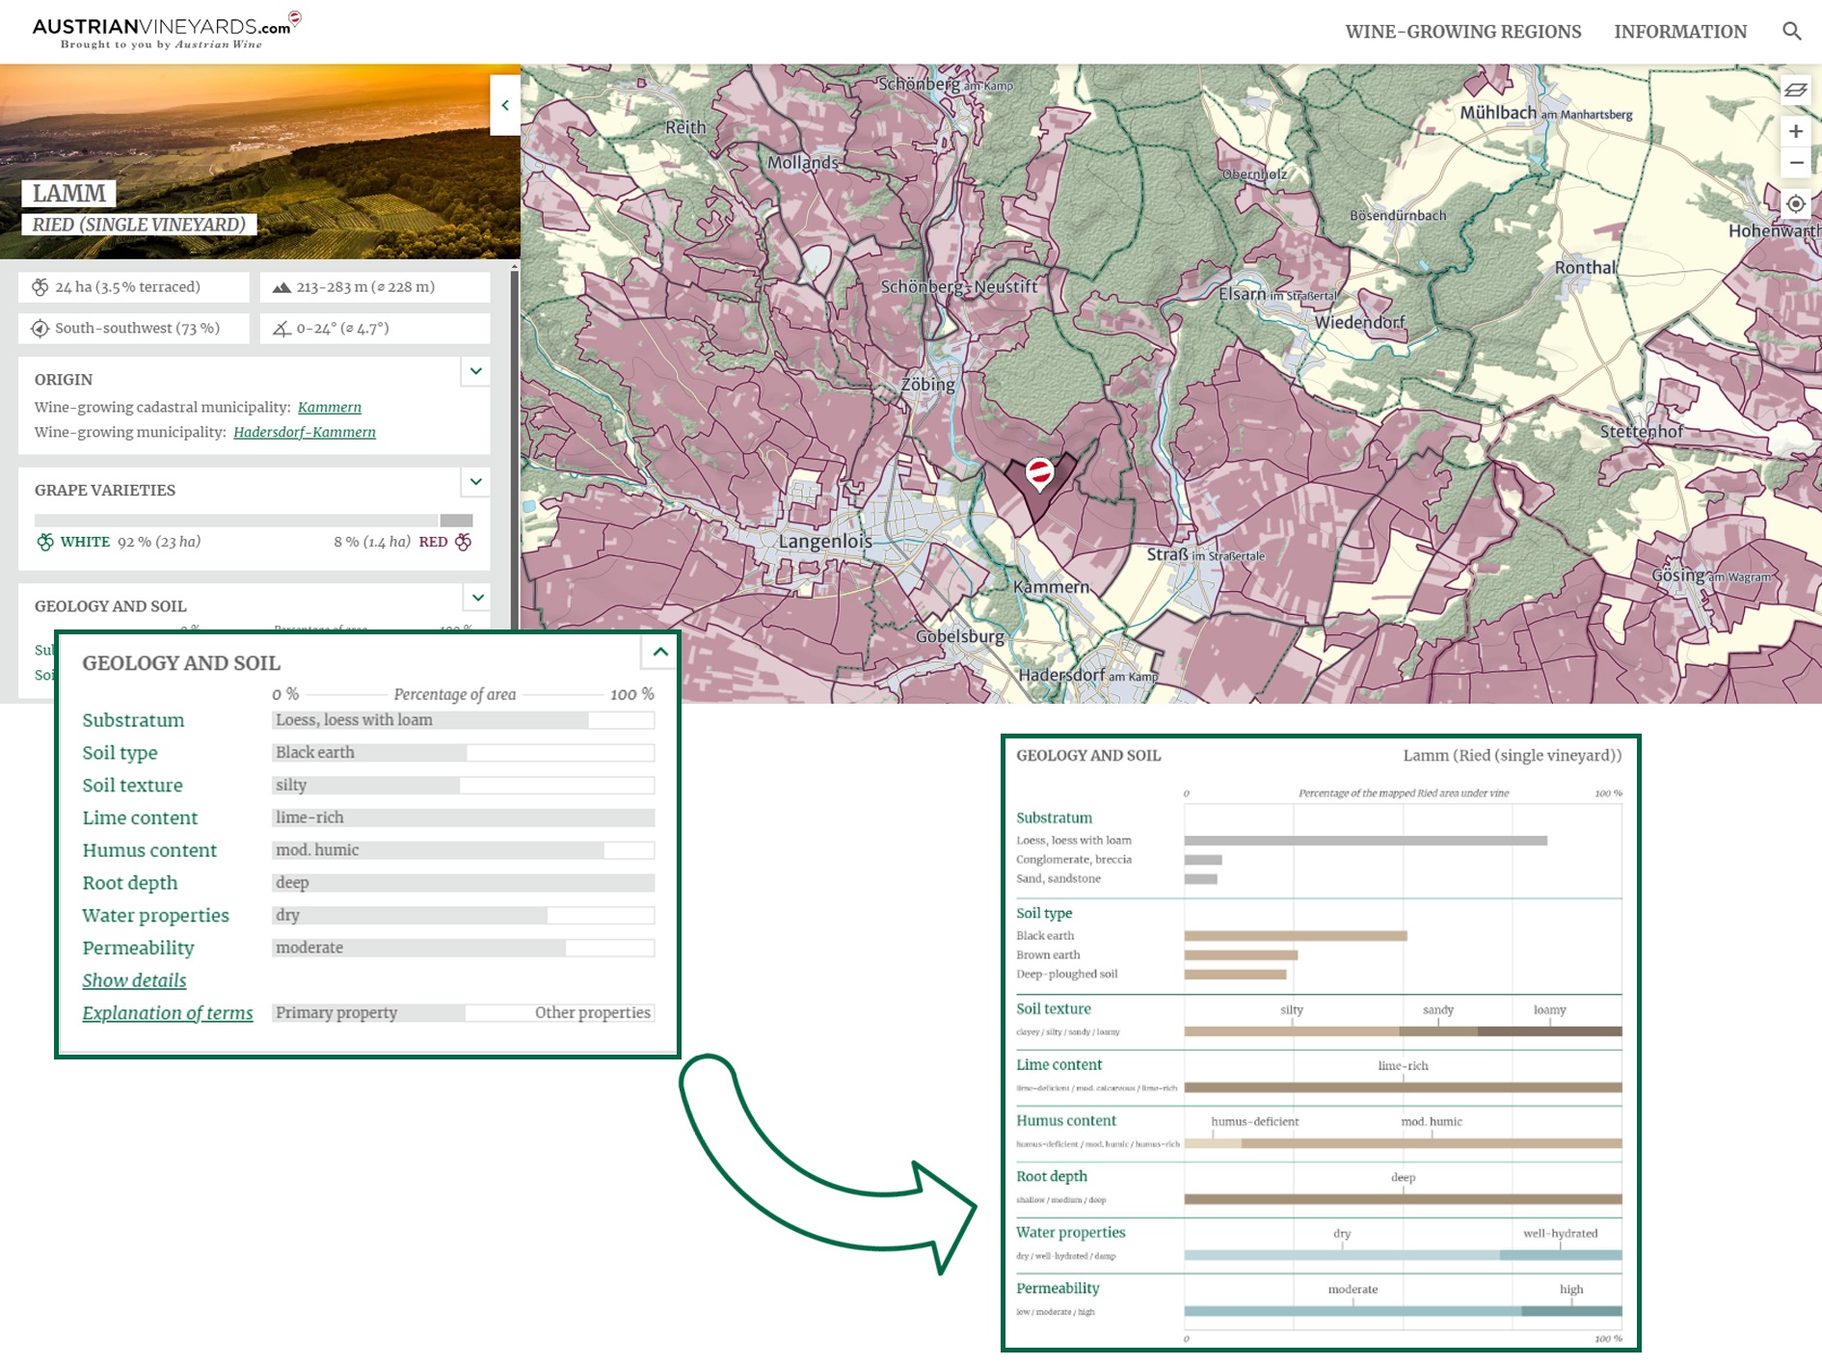Click Mollands label on the map
1822x1366 pixels.
[803, 163]
